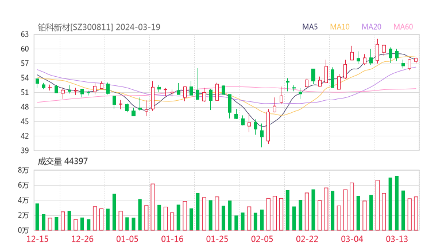Click the price axis value 63
Viewport: 425px width, 252px height.
click(25, 34)
